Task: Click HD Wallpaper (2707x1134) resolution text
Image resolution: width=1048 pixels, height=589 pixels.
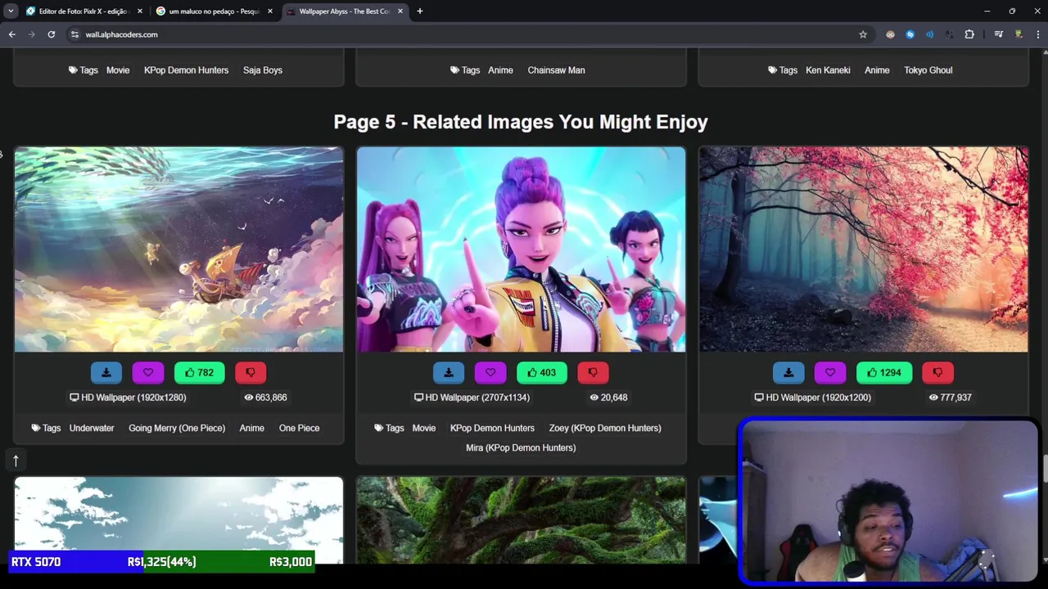Action: coord(472,398)
